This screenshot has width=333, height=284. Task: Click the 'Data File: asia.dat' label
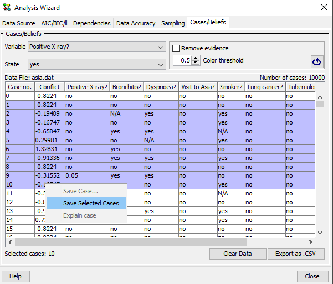pyautogui.click(x=29, y=78)
